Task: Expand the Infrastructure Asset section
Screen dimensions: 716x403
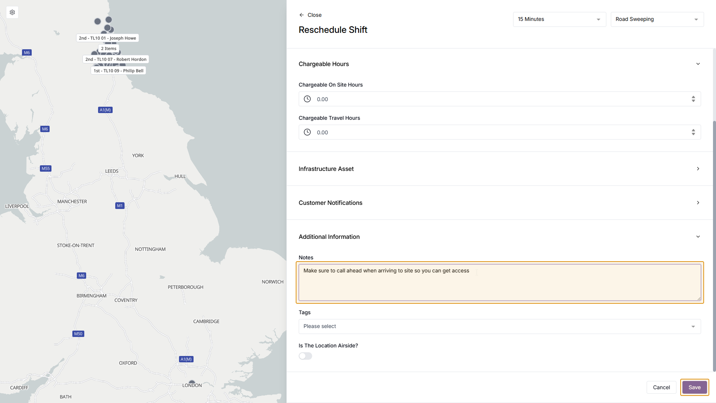Action: [x=698, y=169]
